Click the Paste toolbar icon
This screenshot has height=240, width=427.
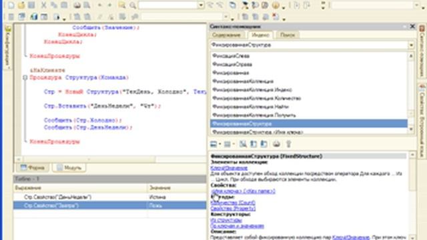[x=64, y=5]
